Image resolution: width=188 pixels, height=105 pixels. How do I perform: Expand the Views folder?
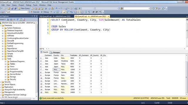(5, 67)
